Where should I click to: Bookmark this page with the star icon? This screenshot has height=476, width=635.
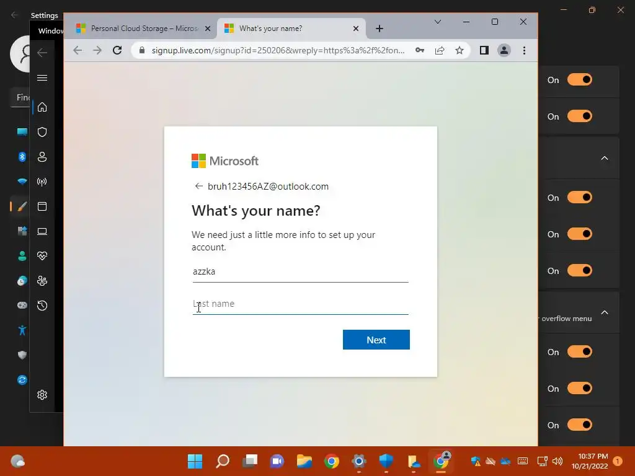pos(460,50)
